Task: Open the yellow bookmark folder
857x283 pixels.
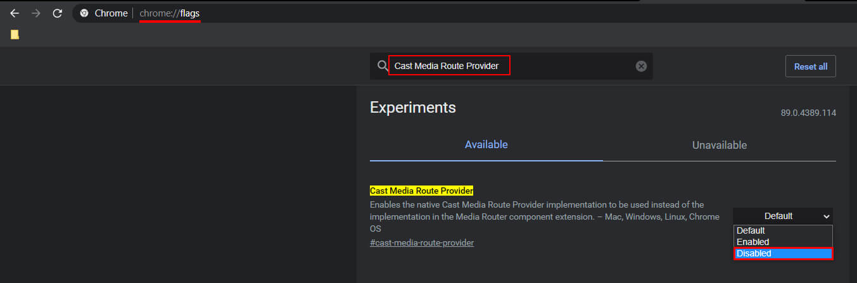Action: pyautogui.click(x=15, y=35)
